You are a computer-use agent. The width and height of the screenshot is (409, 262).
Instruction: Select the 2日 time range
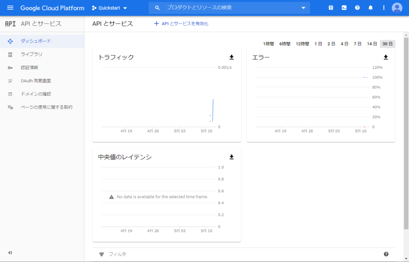tap(331, 44)
